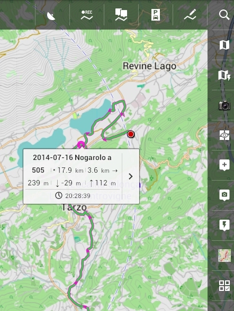Tap the Revine Lago map label
Viewport: 234px width, 311px height.
coord(149,66)
